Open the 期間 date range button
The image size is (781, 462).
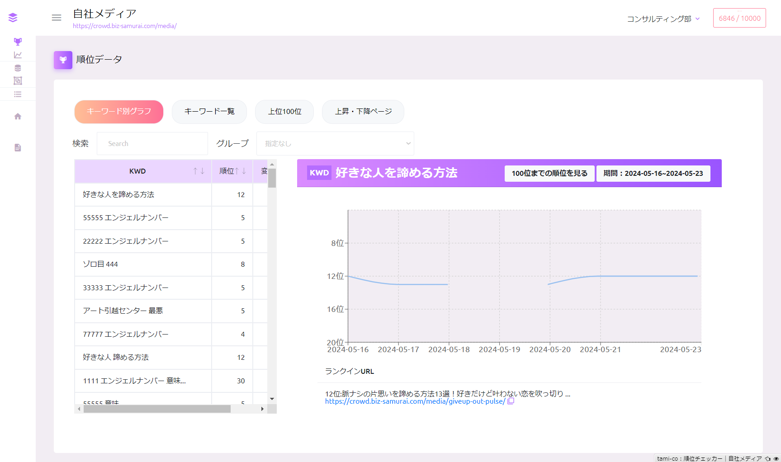coord(653,173)
